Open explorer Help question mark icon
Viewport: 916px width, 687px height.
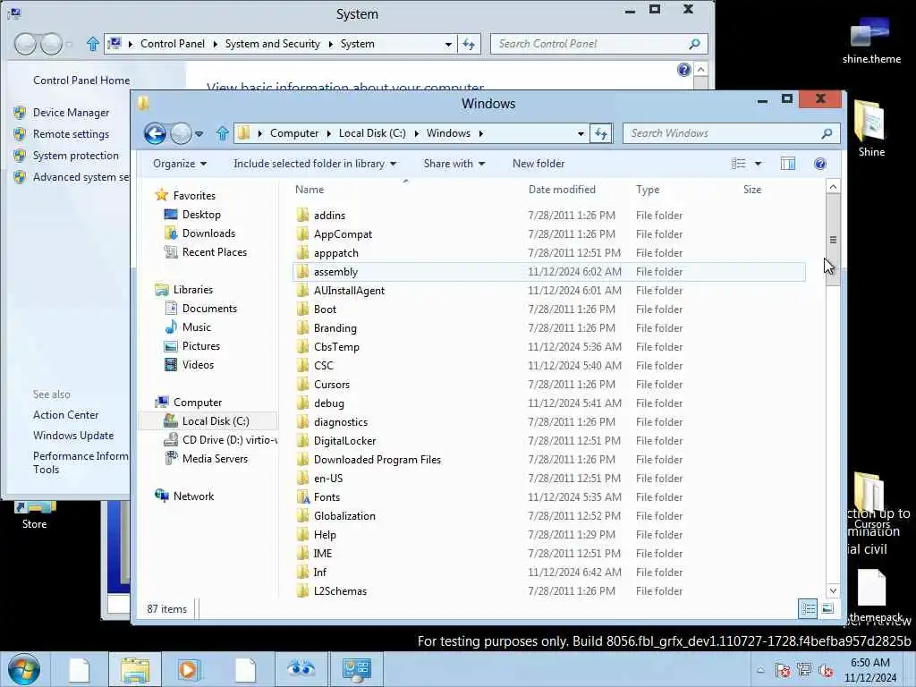(x=820, y=164)
